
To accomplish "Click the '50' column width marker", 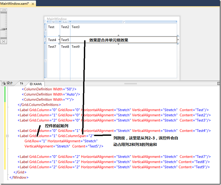I will 53,22.
